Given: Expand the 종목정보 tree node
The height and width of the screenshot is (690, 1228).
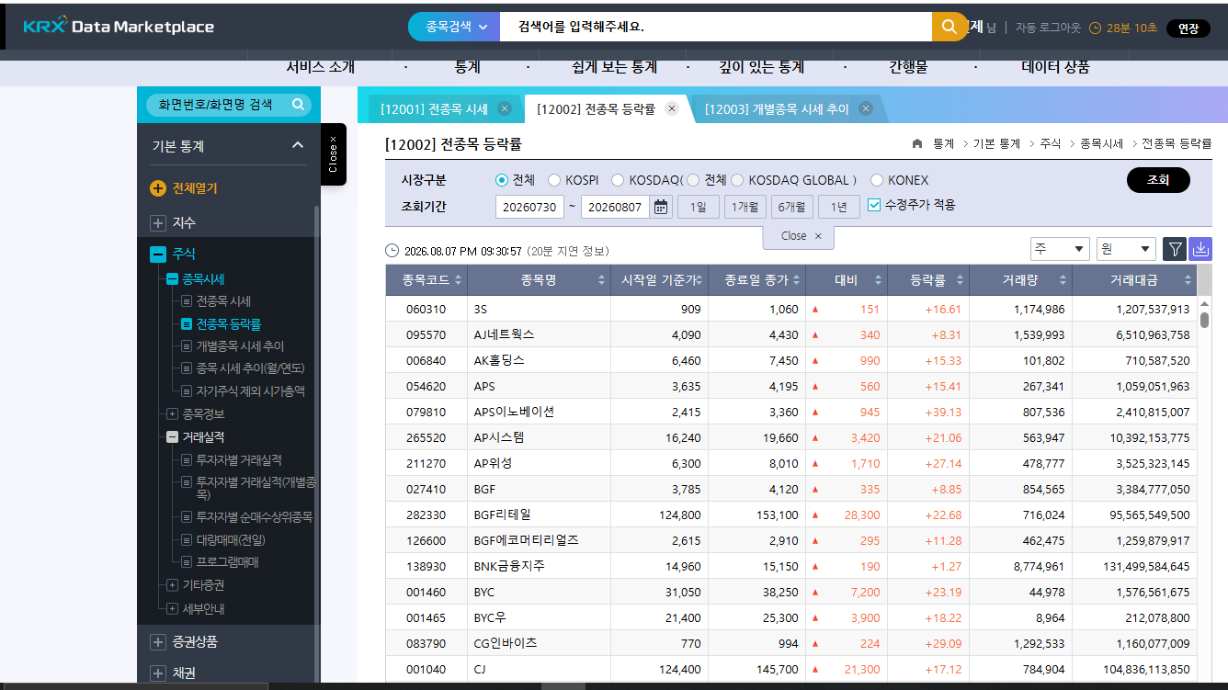Looking at the screenshot, I should 172,414.
